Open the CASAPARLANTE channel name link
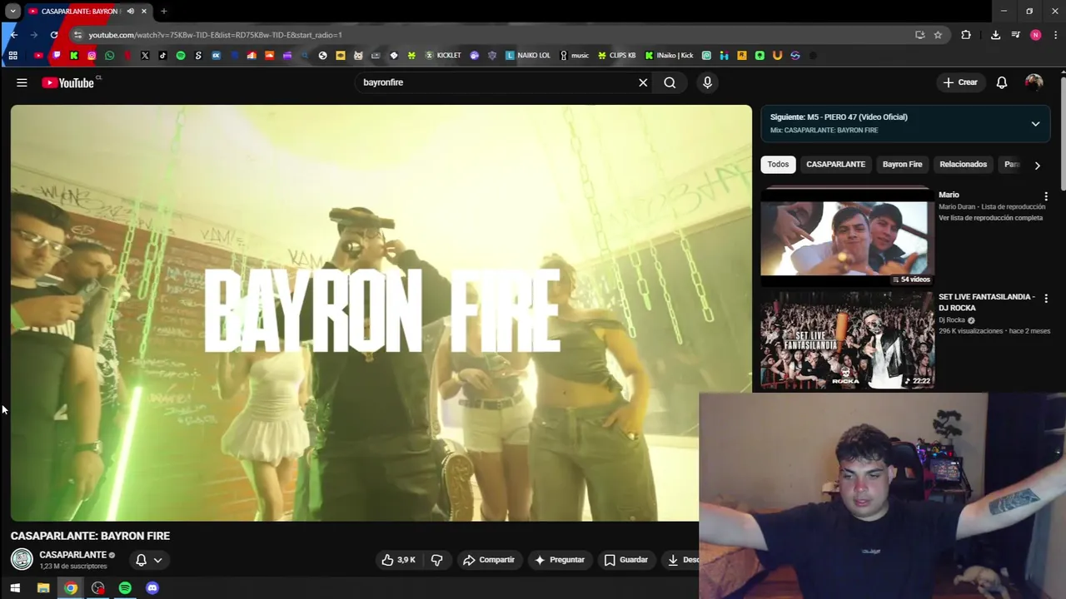 (x=72, y=555)
